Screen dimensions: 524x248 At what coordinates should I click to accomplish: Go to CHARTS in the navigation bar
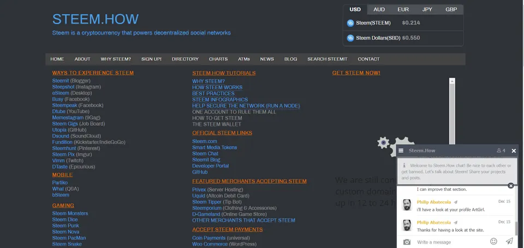coord(218,59)
